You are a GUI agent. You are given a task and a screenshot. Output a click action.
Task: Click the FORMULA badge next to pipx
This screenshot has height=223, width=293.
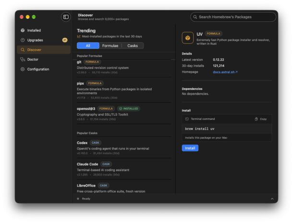click(x=95, y=83)
